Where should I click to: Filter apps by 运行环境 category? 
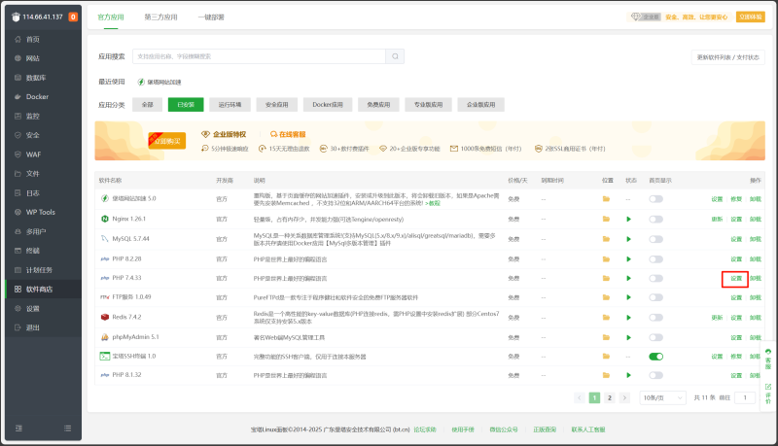click(x=230, y=105)
